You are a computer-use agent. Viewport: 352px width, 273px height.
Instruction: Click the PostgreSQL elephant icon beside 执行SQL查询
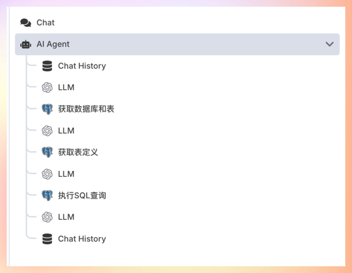coord(47,196)
